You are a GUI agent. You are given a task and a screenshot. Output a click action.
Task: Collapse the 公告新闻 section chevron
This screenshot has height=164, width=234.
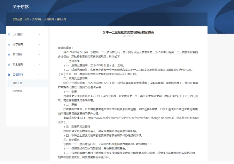[x=39, y=75]
